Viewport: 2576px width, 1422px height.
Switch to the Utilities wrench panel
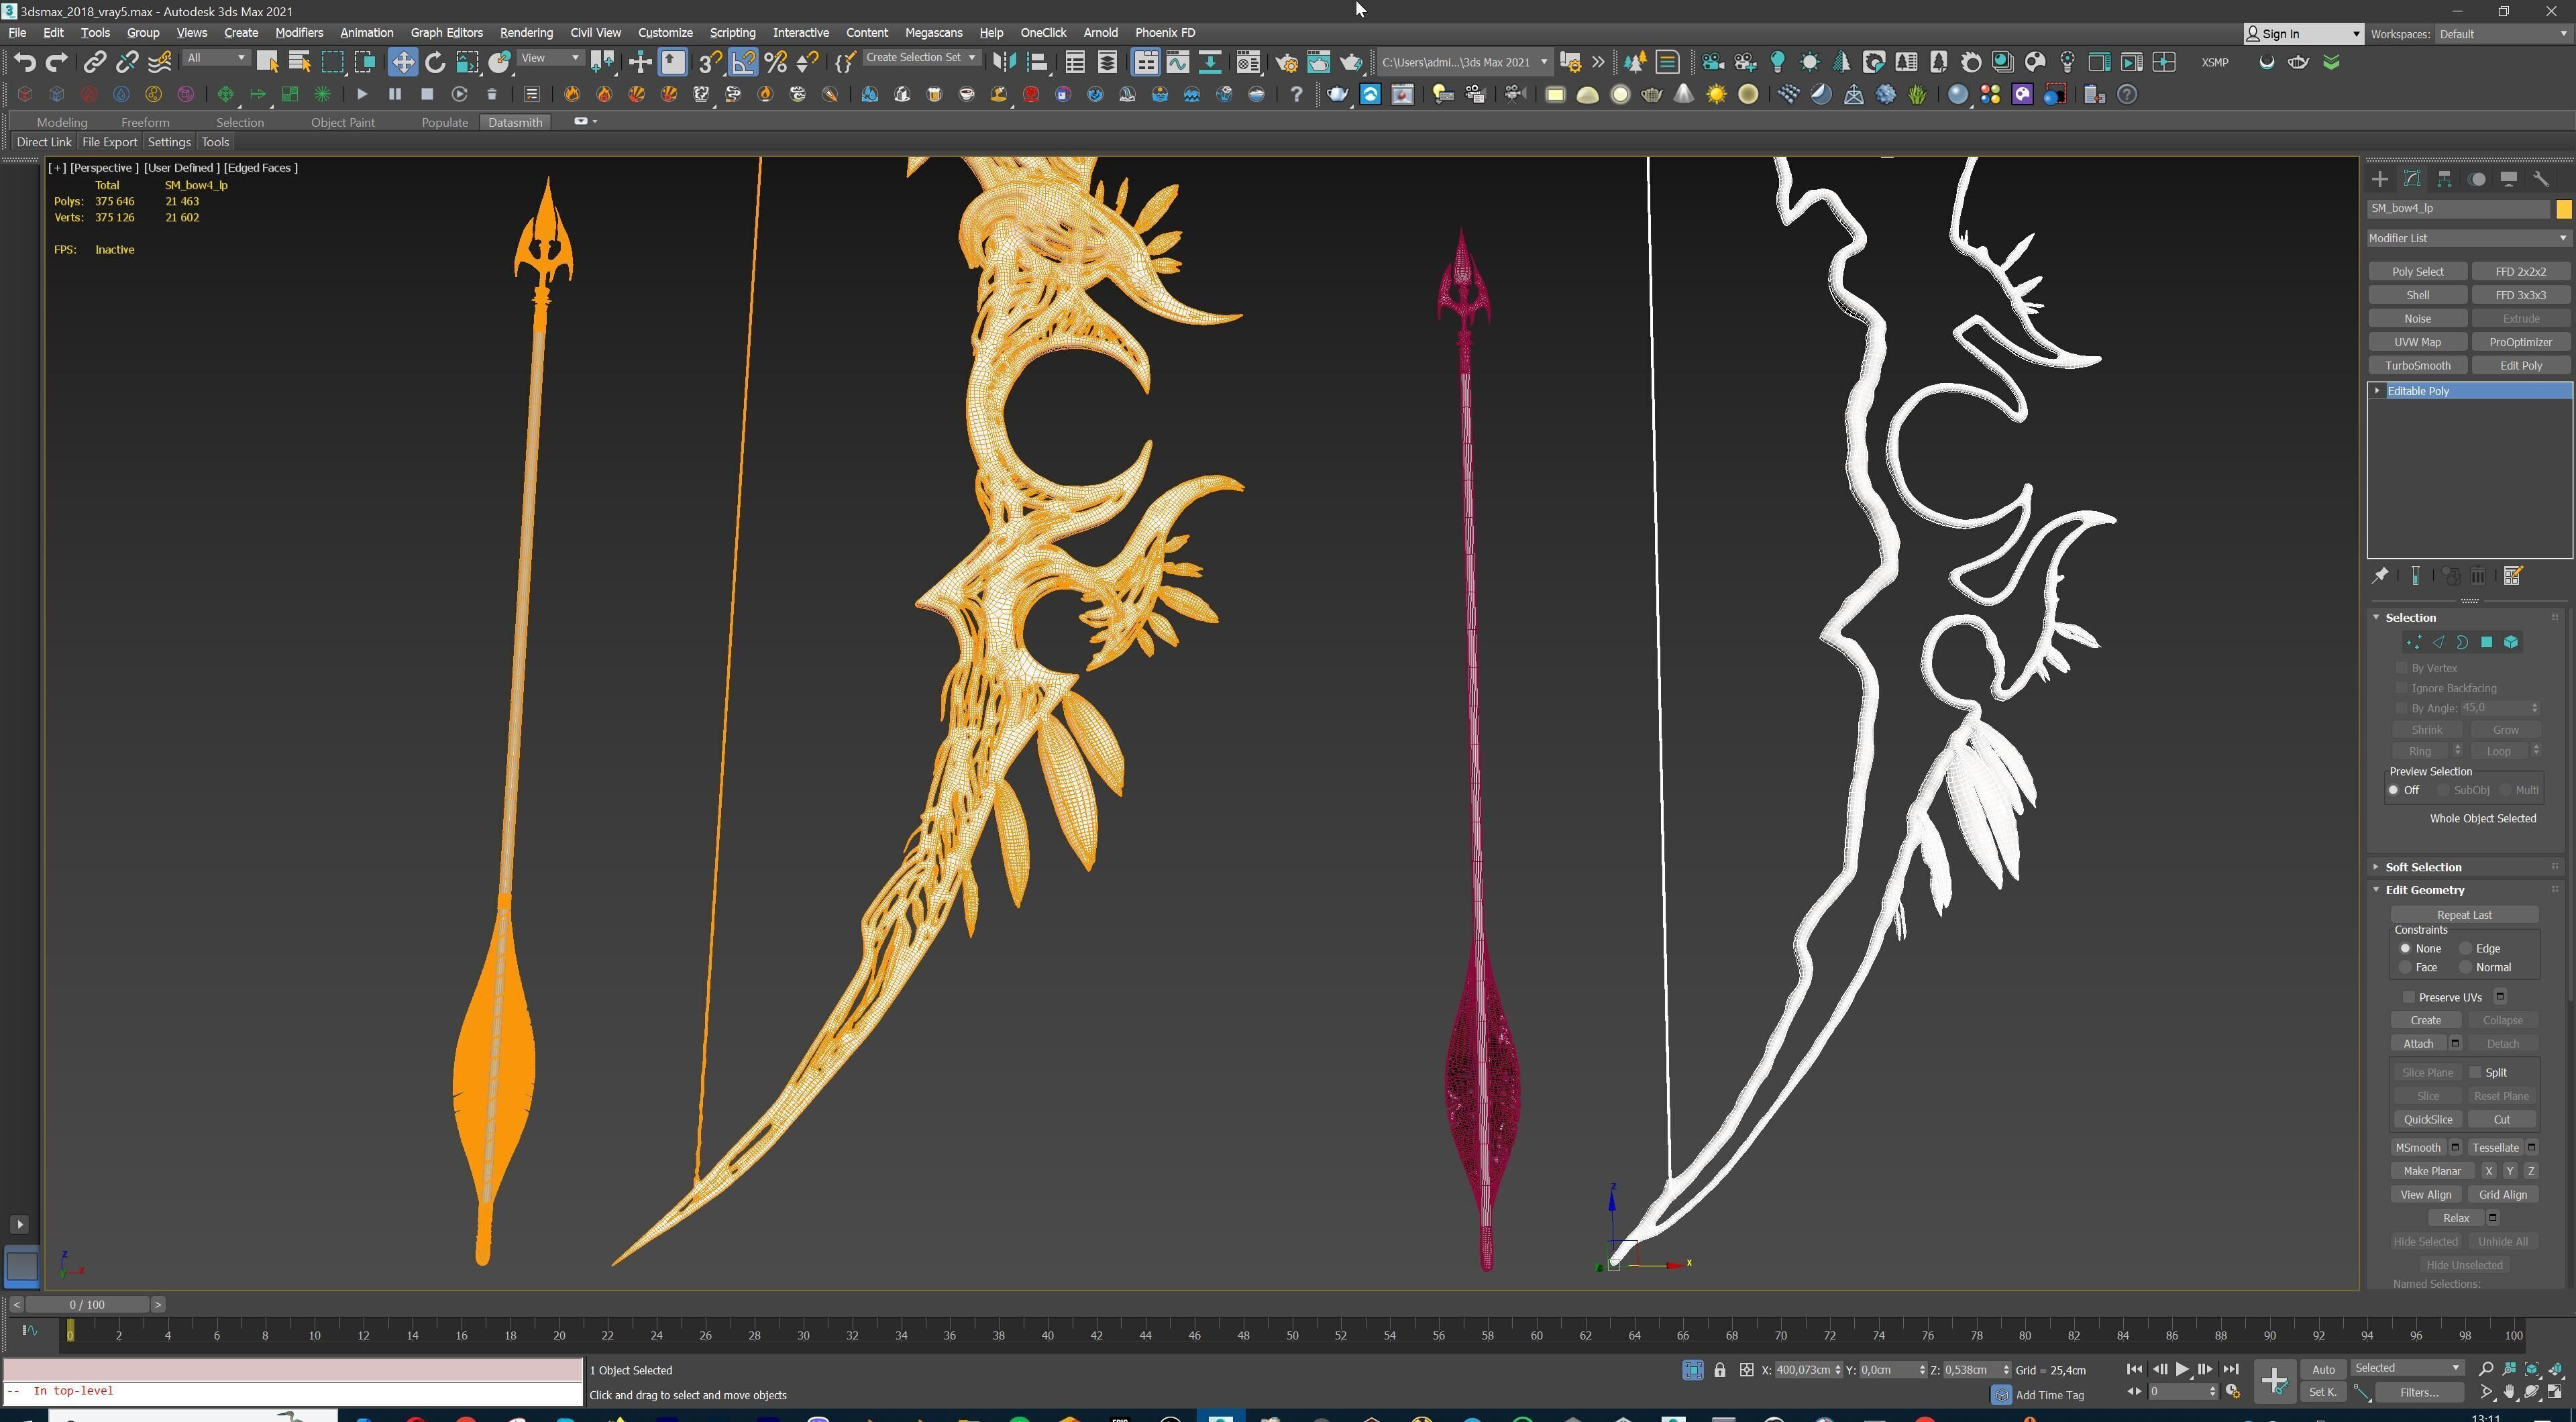[2541, 179]
